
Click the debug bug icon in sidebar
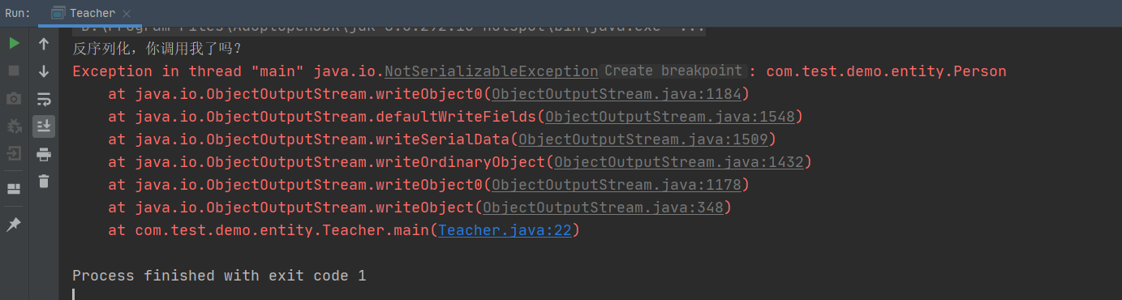coord(14,126)
